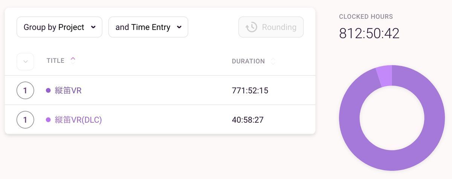Open the and Time Entry dropdown
This screenshot has height=179, width=452.
tap(148, 27)
